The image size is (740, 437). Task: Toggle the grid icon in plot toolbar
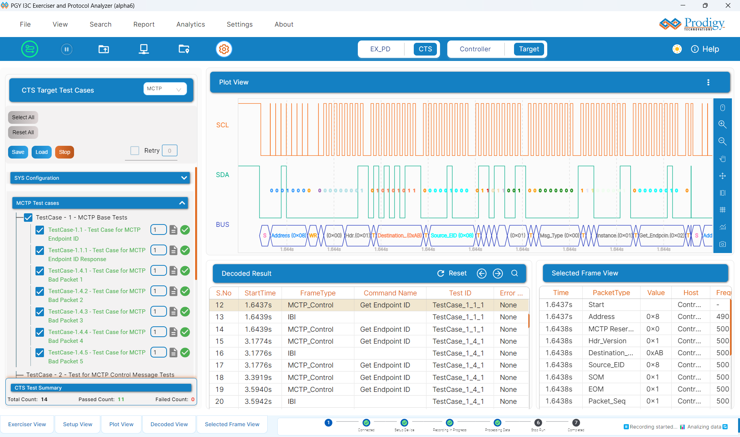point(722,210)
